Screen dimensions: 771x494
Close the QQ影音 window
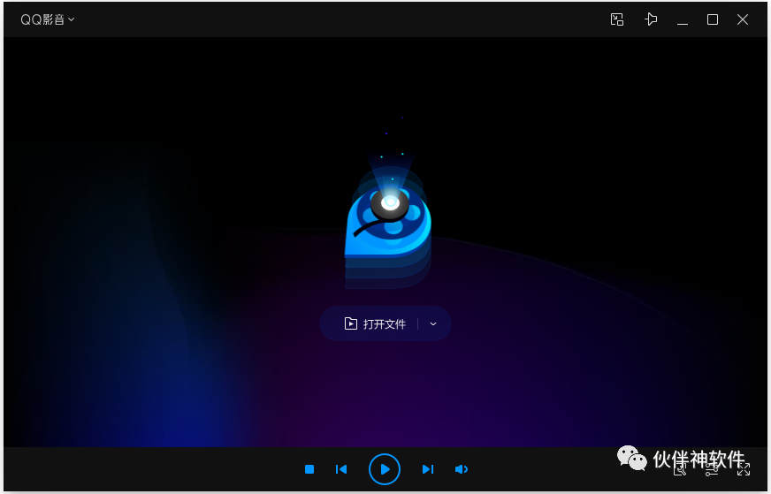pos(743,19)
